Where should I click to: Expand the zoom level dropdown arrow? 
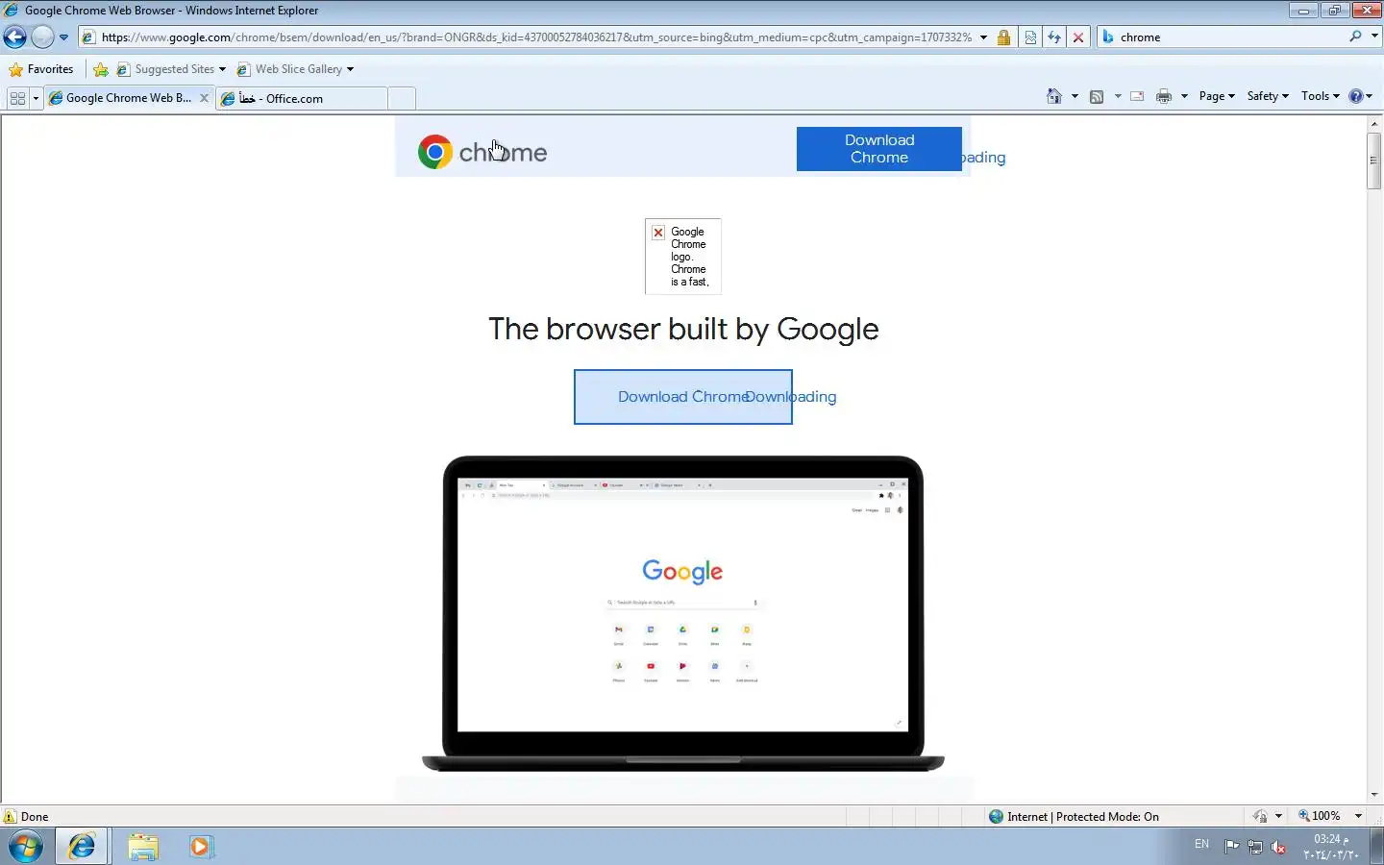[x=1358, y=816]
